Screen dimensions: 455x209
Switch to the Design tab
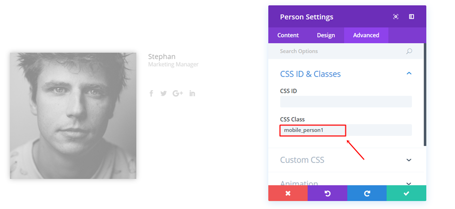tap(326, 35)
